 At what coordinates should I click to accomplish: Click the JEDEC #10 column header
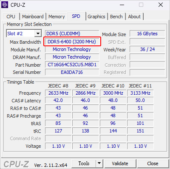[x=113, y=86]
